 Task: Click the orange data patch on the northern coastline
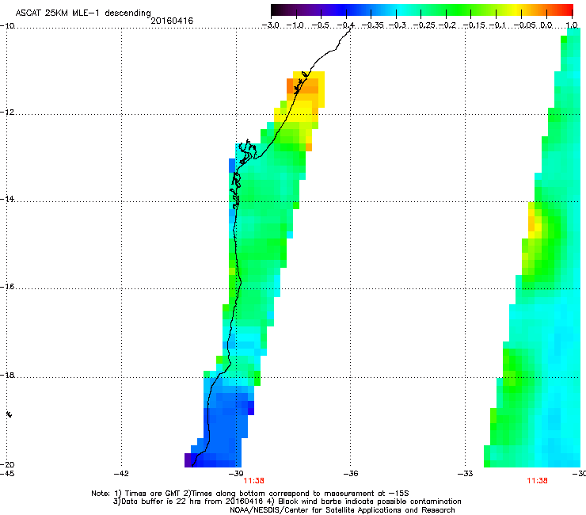[303, 86]
